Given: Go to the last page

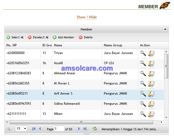Looking at the screenshot, I should click(x=85, y=129).
